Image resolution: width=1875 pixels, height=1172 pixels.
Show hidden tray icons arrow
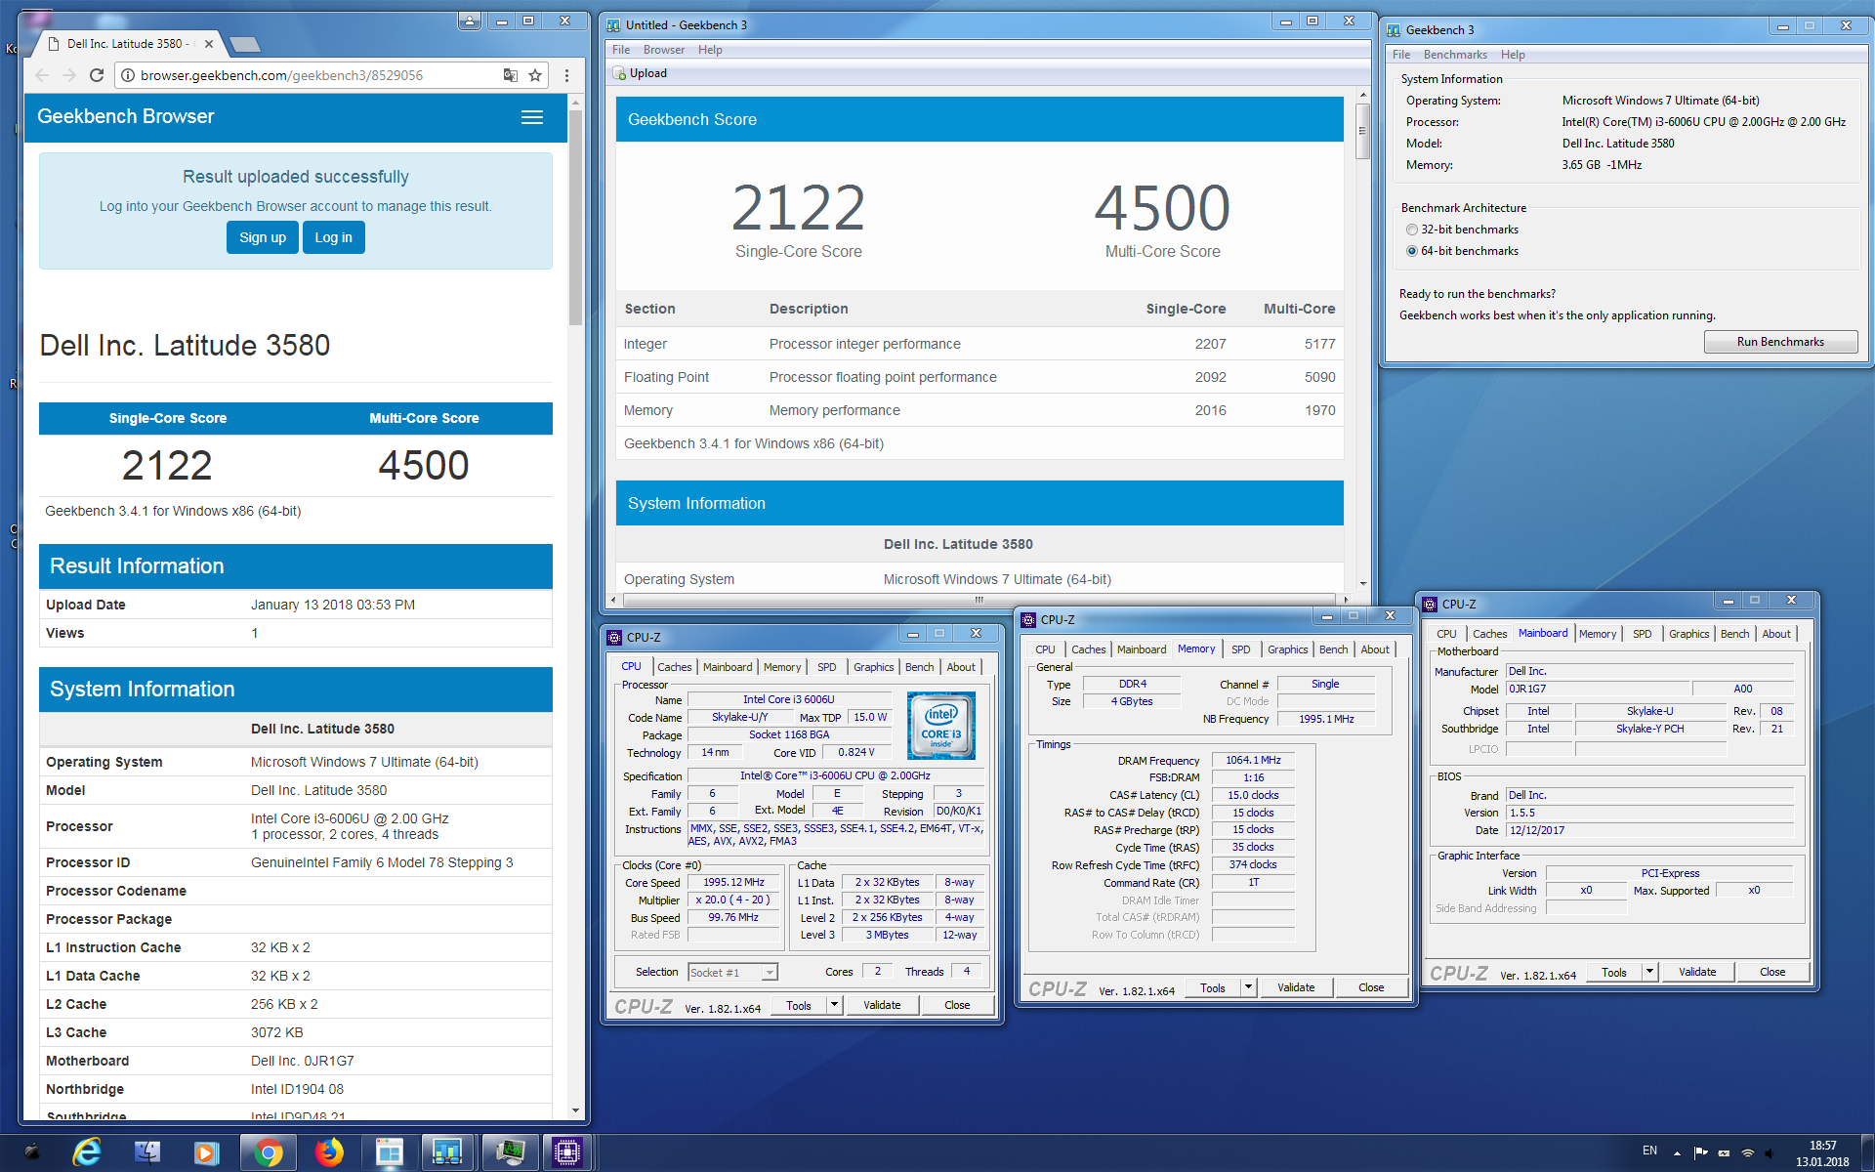1677,1152
